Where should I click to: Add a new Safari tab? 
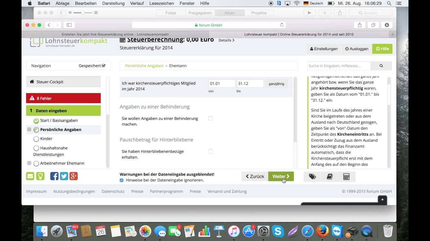pyautogui.click(x=392, y=34)
